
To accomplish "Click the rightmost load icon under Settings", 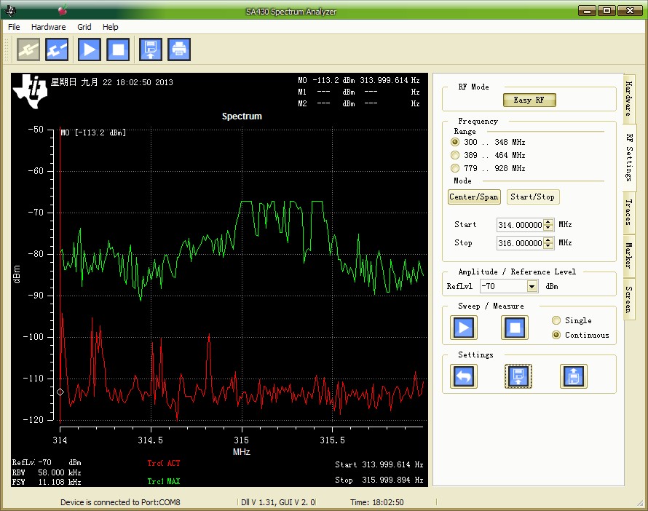I will click(573, 376).
